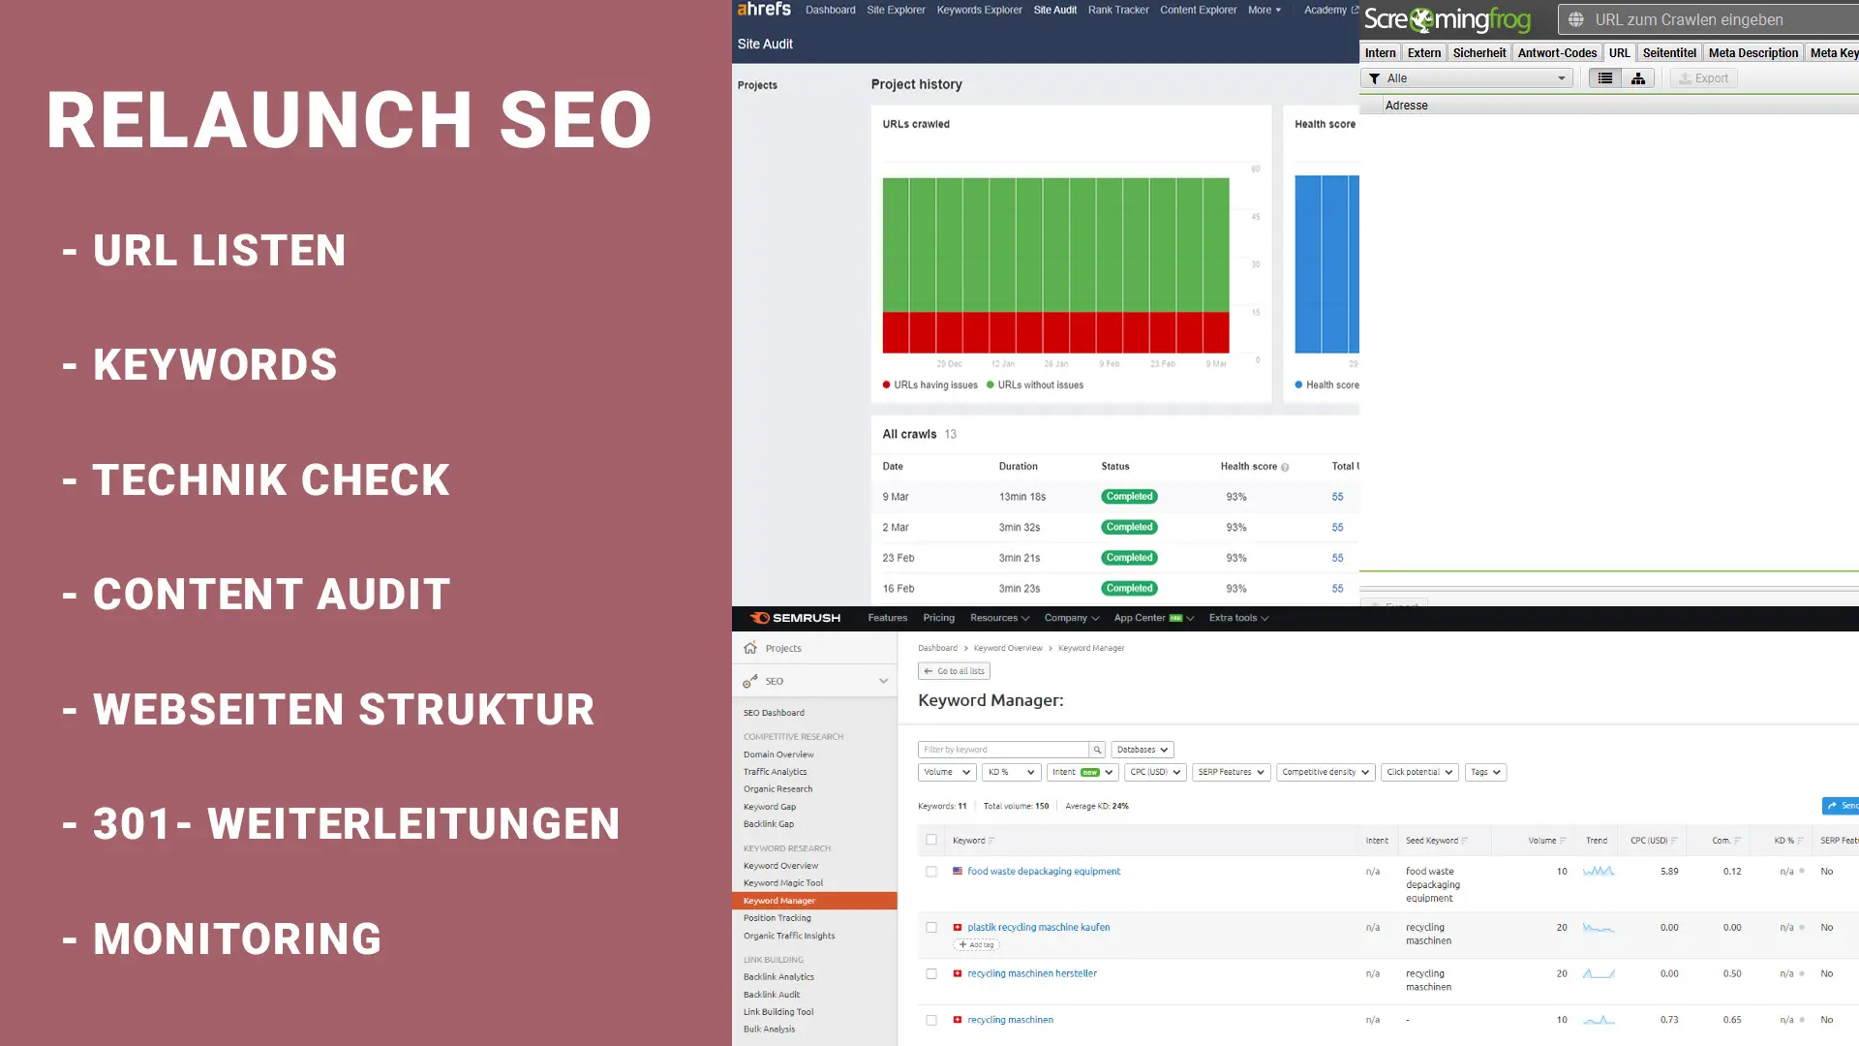Click the ahrefs logo
This screenshot has width=1859, height=1046.
pyautogui.click(x=764, y=10)
